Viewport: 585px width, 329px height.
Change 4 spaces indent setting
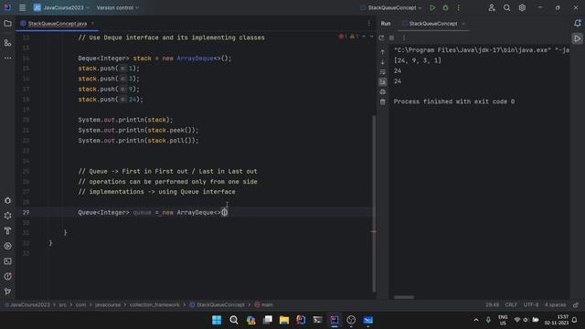[555, 304]
